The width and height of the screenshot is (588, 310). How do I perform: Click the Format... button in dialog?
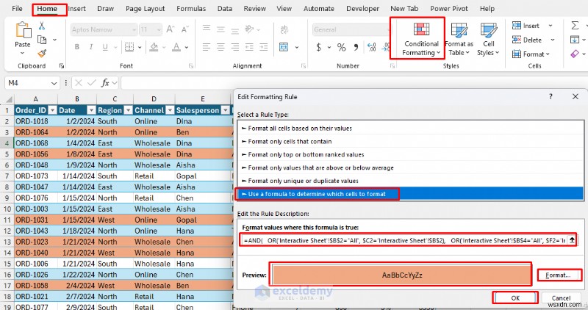559,275
